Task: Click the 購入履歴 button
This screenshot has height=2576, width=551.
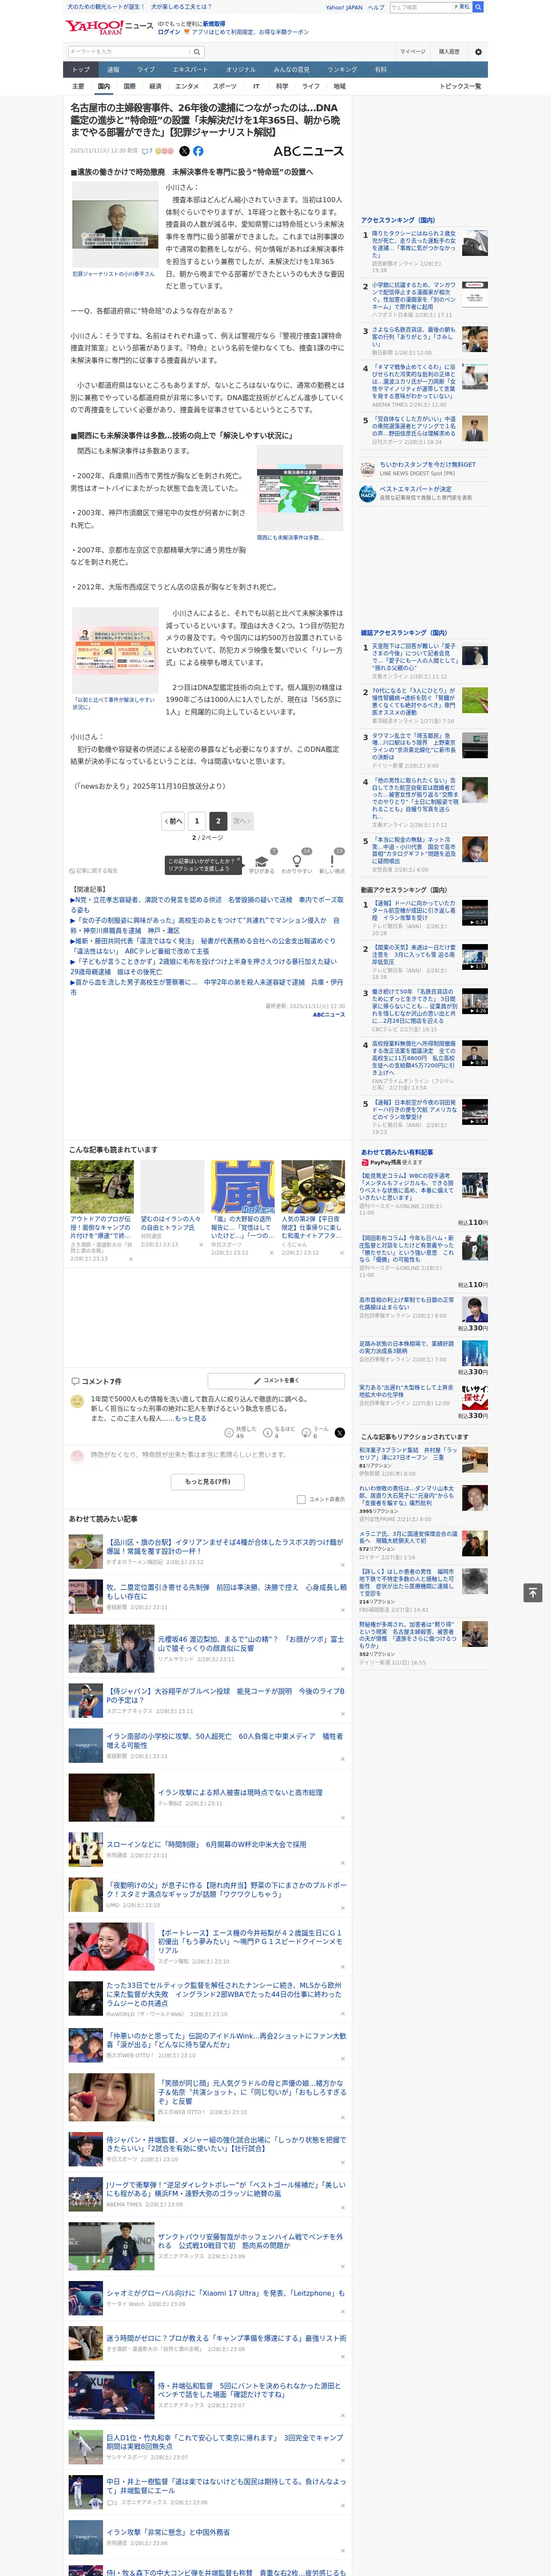Action: click(x=449, y=51)
